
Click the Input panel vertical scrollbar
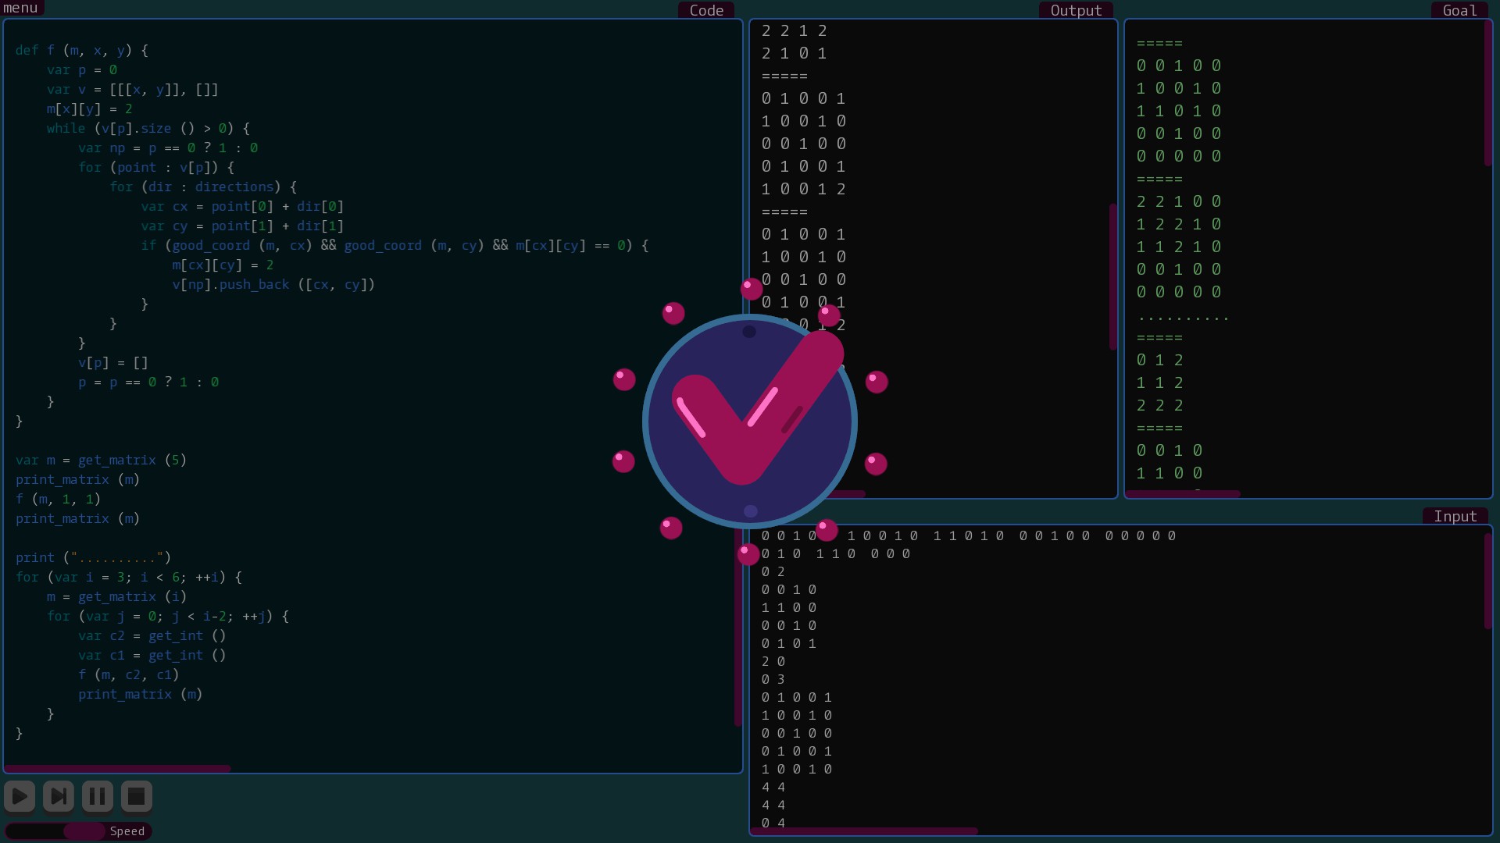pyautogui.click(x=1487, y=582)
